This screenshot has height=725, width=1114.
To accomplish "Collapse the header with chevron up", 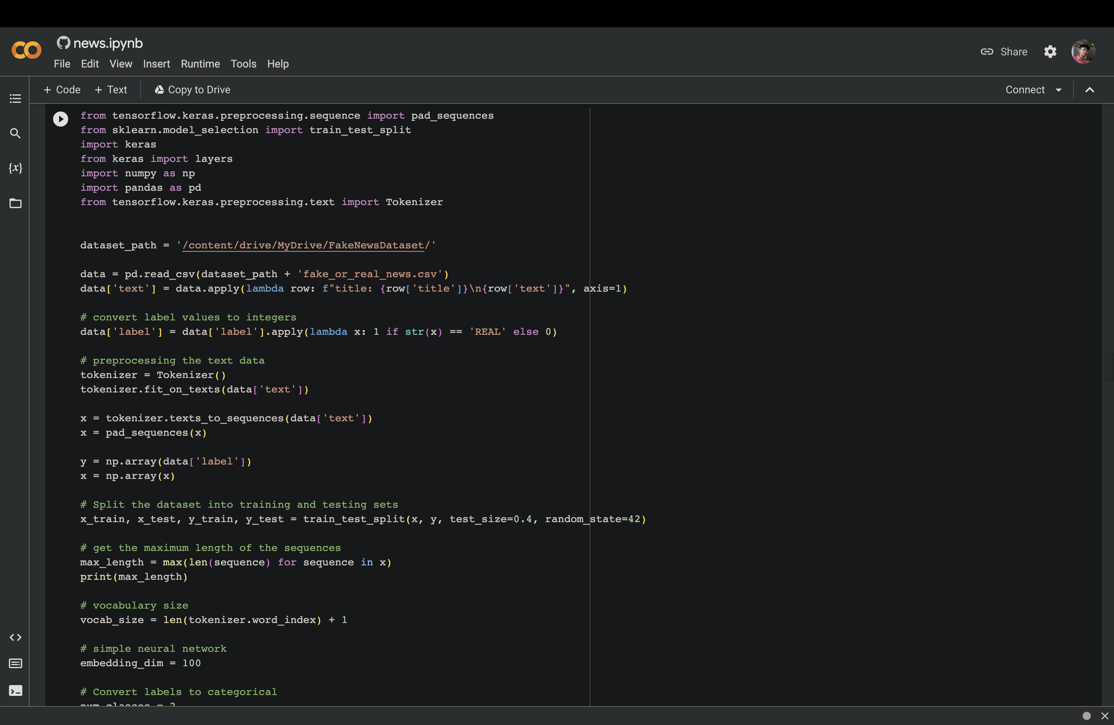I will 1090,90.
